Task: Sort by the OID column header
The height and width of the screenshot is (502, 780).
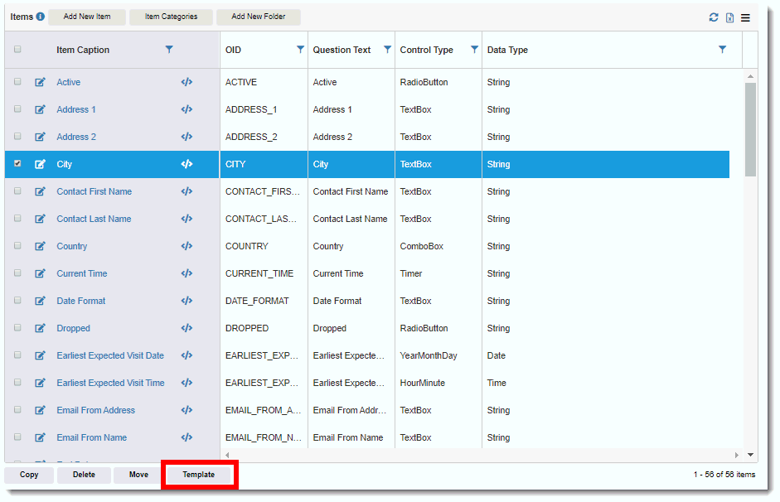Action: click(x=233, y=50)
